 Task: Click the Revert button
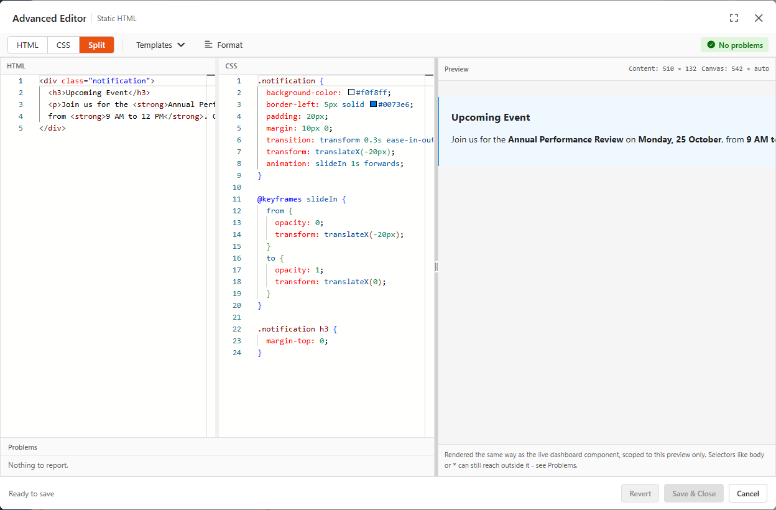pos(640,493)
